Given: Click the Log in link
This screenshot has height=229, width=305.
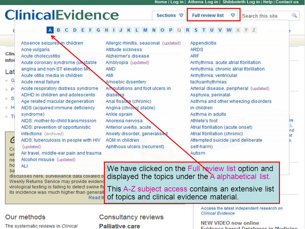Looking at the screenshot, I should pyautogui.click(x=177, y=2).
